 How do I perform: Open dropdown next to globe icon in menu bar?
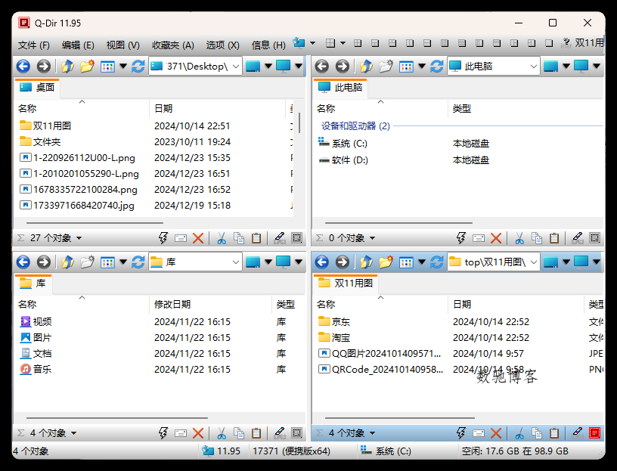312,43
